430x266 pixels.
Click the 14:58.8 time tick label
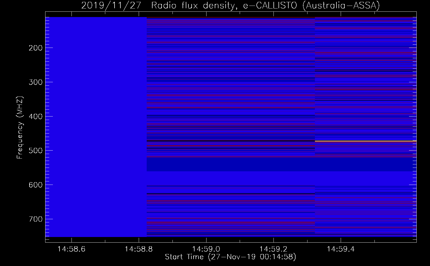tap(139, 249)
